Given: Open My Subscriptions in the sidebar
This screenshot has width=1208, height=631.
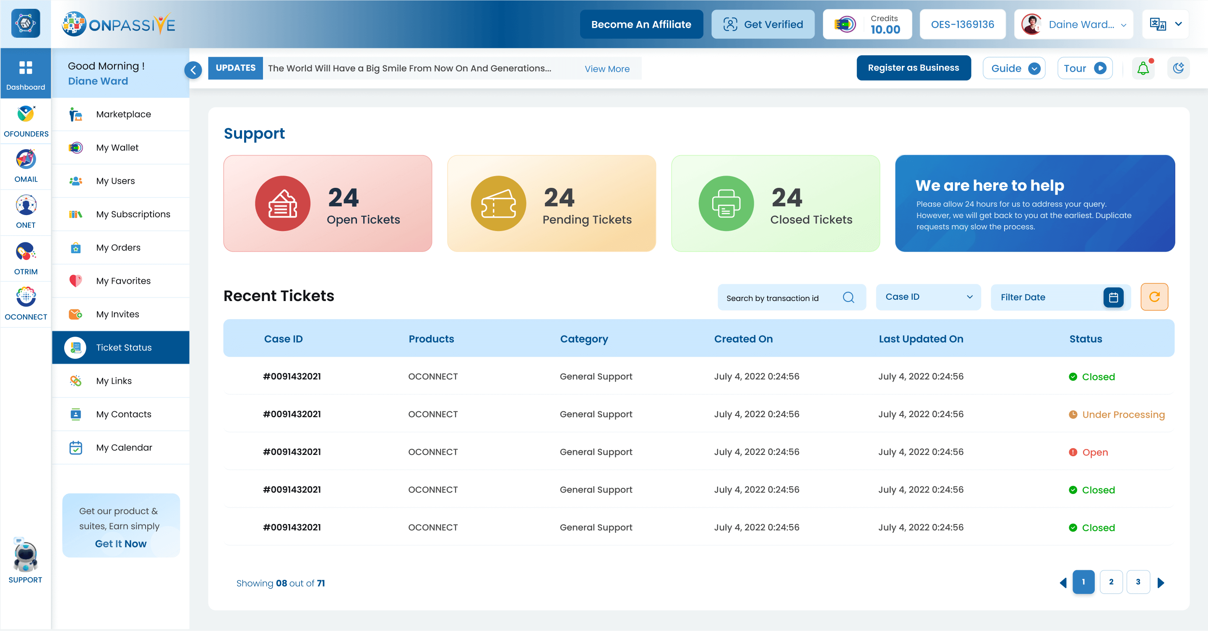Looking at the screenshot, I should [120, 214].
